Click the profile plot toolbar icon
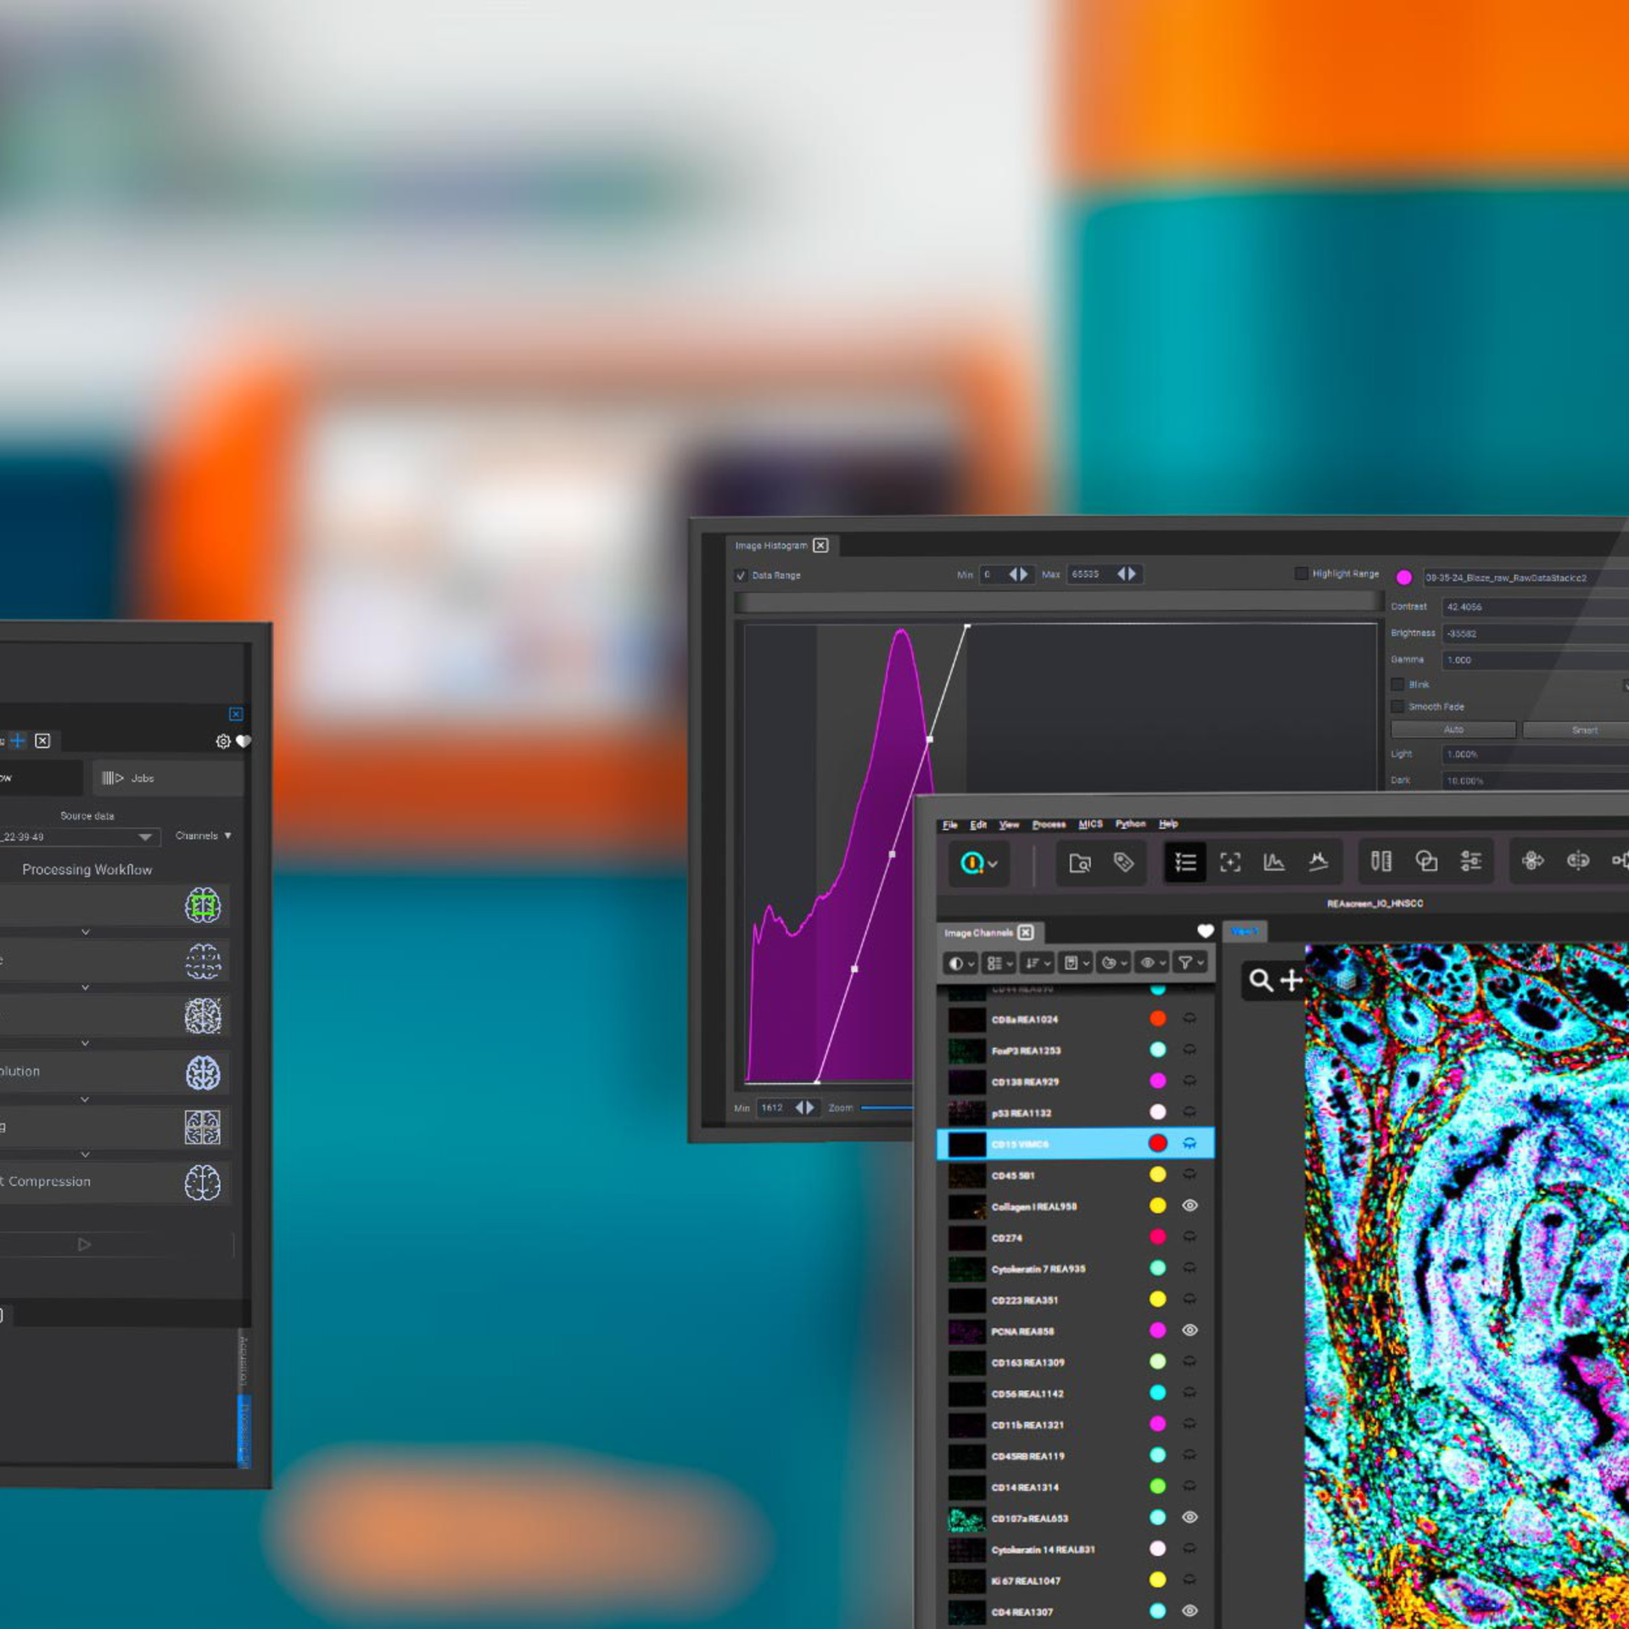Image resolution: width=1629 pixels, height=1629 pixels. tap(1318, 862)
